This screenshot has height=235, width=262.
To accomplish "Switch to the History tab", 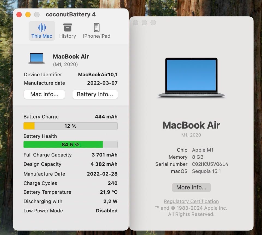I will [x=67, y=31].
